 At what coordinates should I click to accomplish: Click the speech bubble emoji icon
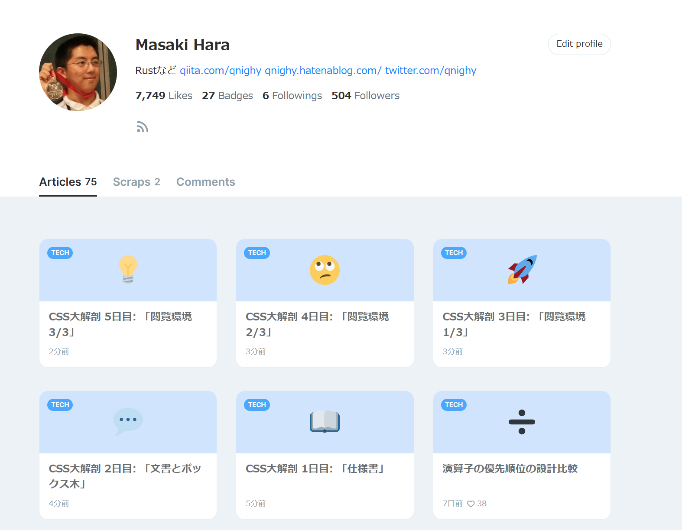[128, 421]
